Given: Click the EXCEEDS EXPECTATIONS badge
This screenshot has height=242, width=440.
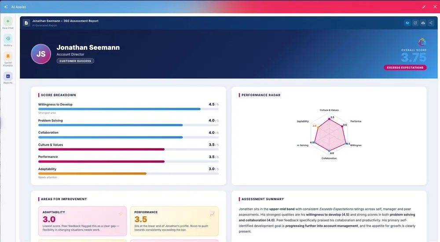Looking at the screenshot, I should coord(405,68).
